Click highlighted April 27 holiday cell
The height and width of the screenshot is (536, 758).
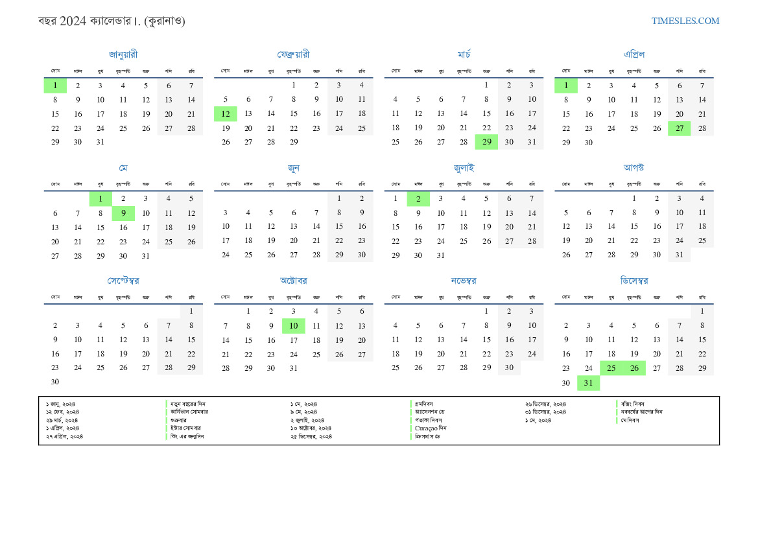[x=679, y=128]
